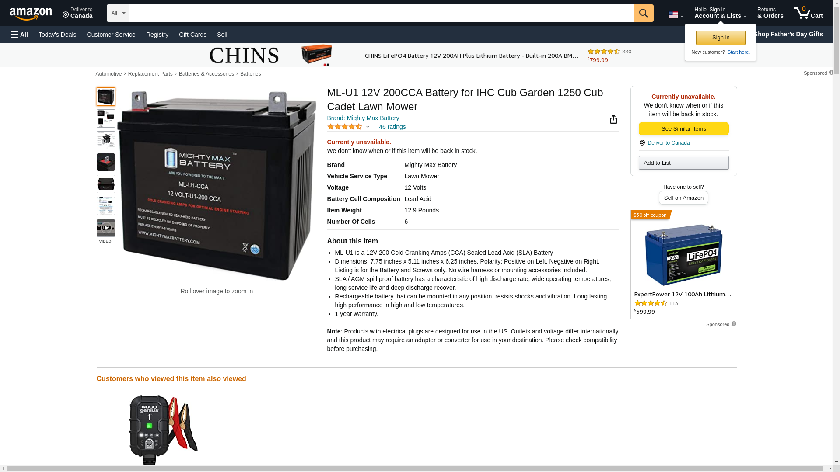Open Today's Deals menu item
Image resolution: width=840 pixels, height=472 pixels.
click(x=57, y=35)
